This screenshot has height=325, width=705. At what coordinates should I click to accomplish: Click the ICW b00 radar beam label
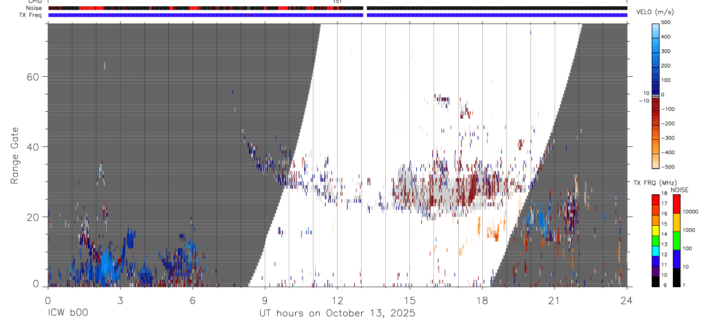click(68, 314)
